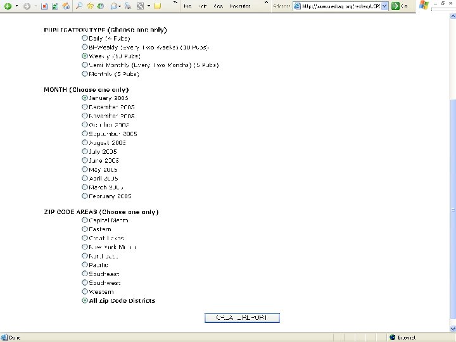Select Northeast zip code area

click(85, 256)
